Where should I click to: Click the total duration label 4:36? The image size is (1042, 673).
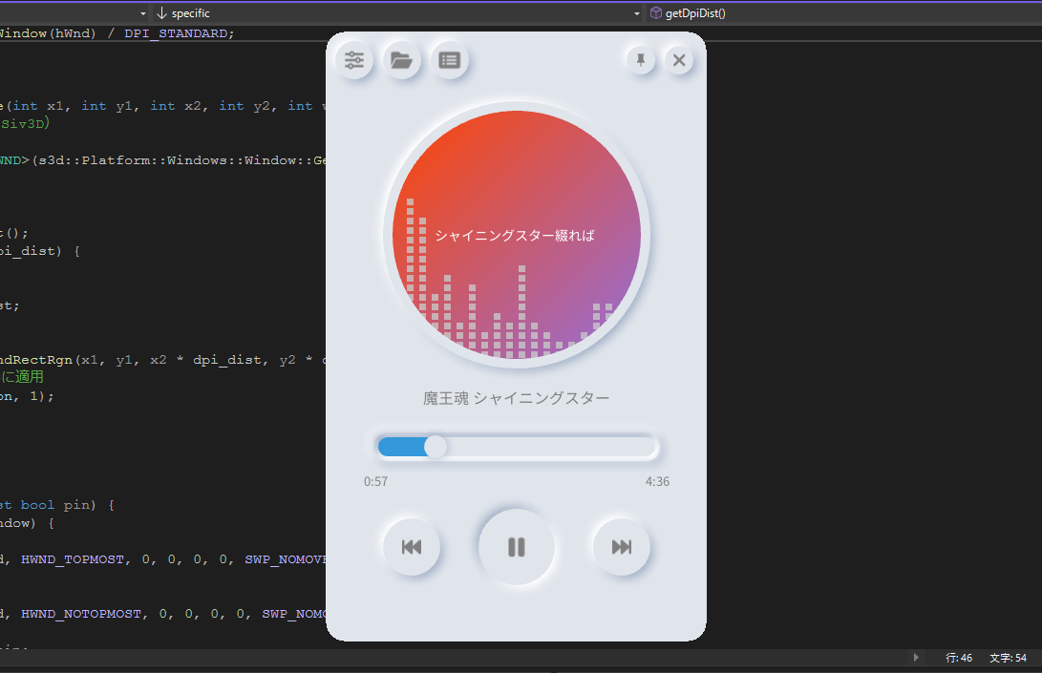pyautogui.click(x=657, y=481)
